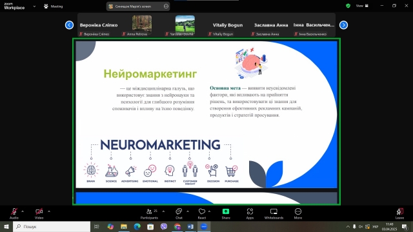Open File Explorer from the taskbar
The image size is (413, 232).
124,226
